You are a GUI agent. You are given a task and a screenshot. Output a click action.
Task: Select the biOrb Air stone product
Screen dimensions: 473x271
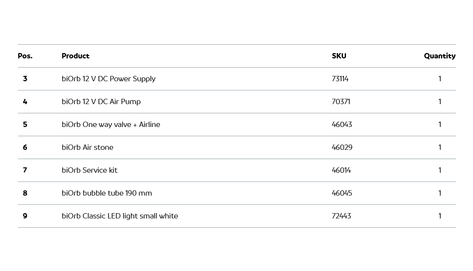pos(88,147)
